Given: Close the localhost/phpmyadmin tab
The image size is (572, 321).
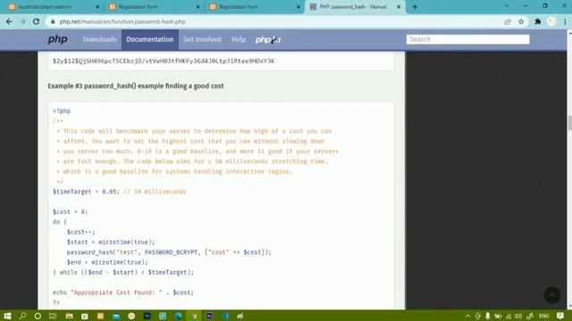Looking at the screenshot, I should [97, 7].
